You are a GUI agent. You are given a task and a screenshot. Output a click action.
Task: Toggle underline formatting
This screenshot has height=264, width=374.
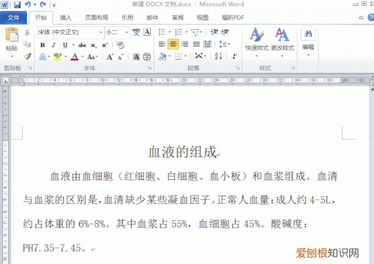click(x=65, y=45)
